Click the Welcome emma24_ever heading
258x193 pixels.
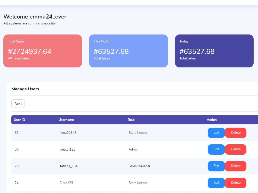point(35,16)
